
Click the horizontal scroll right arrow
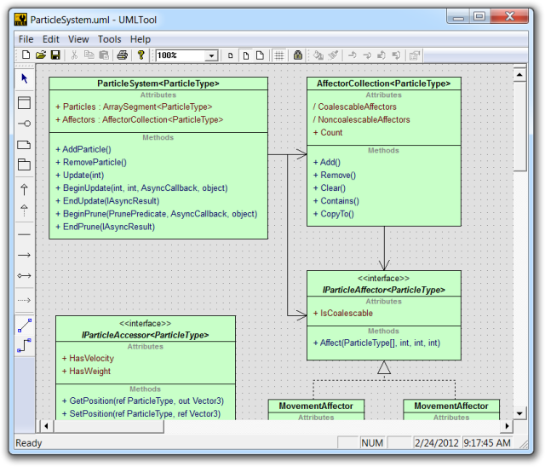click(x=507, y=426)
